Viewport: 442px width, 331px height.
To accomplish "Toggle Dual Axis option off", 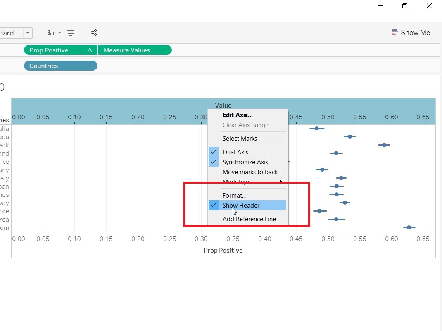I will pyautogui.click(x=235, y=152).
